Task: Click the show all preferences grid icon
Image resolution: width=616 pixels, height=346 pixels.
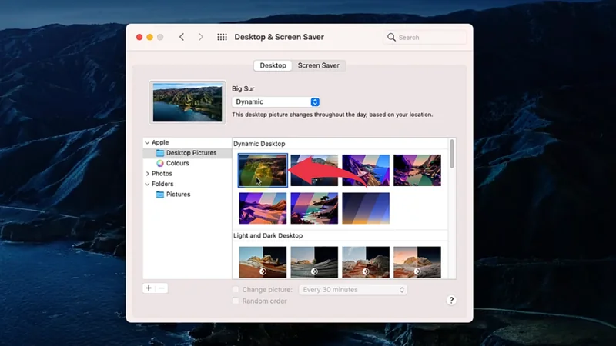Action: coord(222,37)
